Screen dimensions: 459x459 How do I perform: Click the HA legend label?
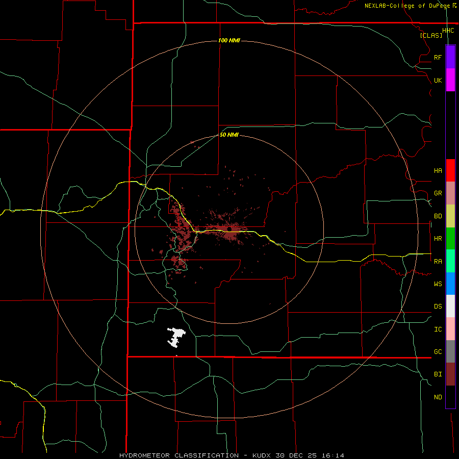tap(438, 170)
